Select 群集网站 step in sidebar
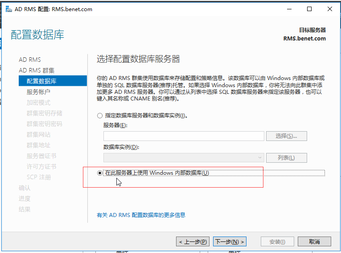341x253 pixels. point(38,135)
